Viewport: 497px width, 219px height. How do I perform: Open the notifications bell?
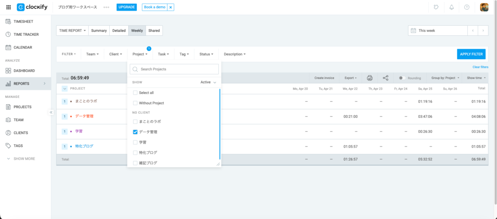pyautogui.click(x=451, y=7)
